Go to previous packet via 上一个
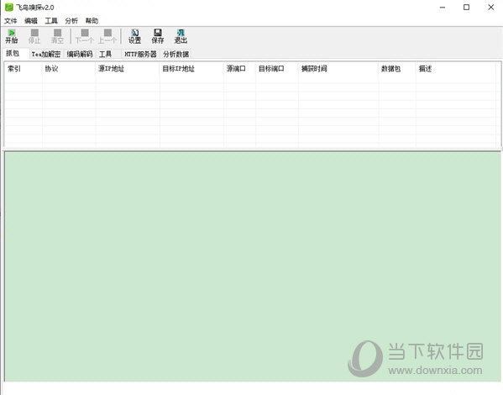Image resolution: width=503 pixels, height=395 pixels. (107, 36)
